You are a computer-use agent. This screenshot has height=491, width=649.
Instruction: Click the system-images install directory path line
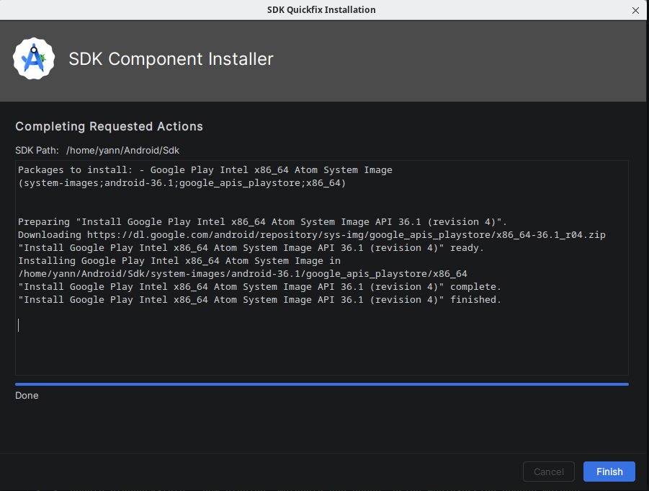pos(243,274)
